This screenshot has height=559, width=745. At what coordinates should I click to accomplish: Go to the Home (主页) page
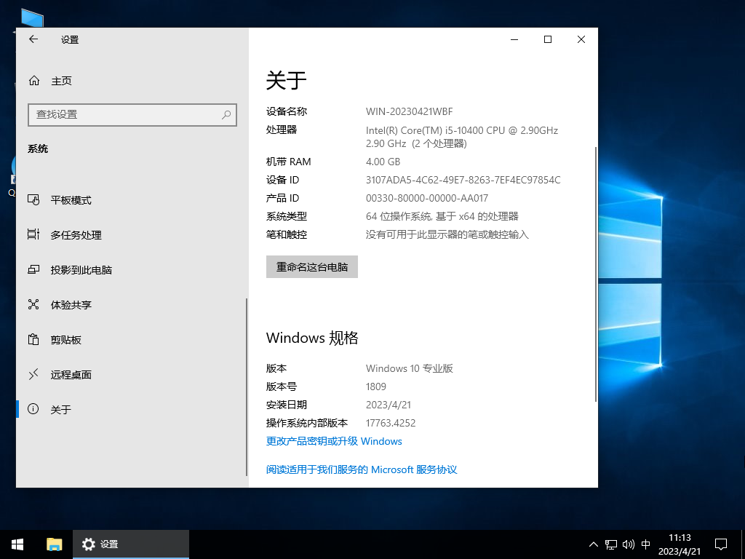61,81
